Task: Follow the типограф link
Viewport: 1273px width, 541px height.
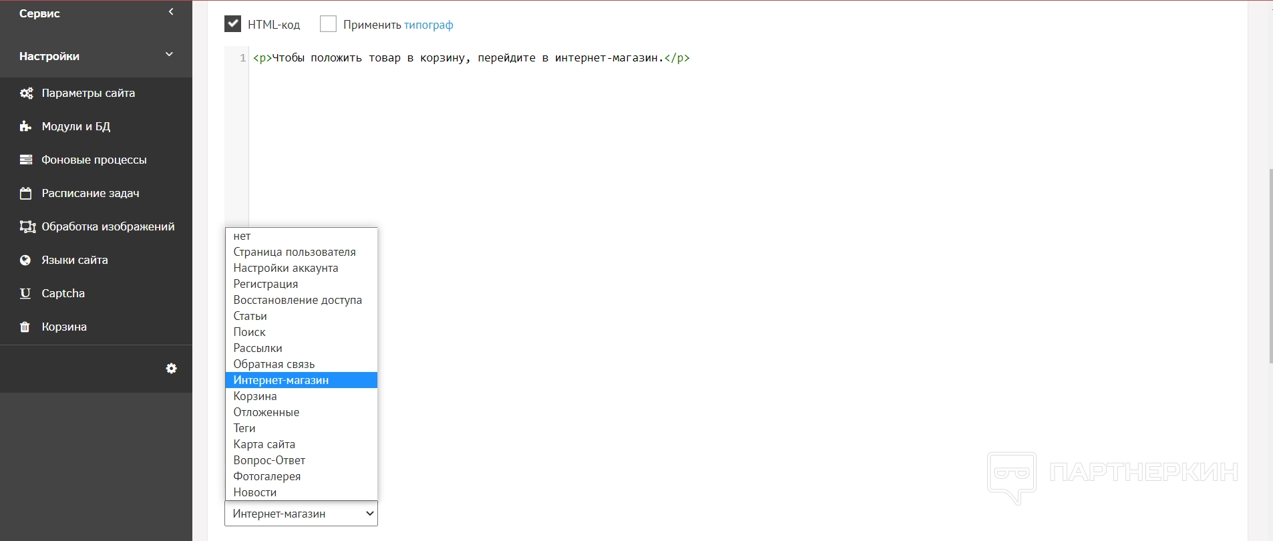Action: pos(428,25)
